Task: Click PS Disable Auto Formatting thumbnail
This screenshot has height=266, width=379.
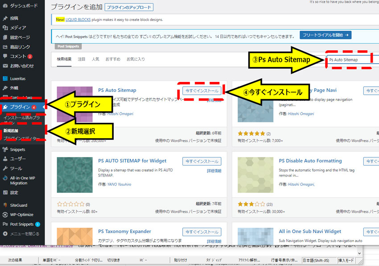Action: click(255, 175)
